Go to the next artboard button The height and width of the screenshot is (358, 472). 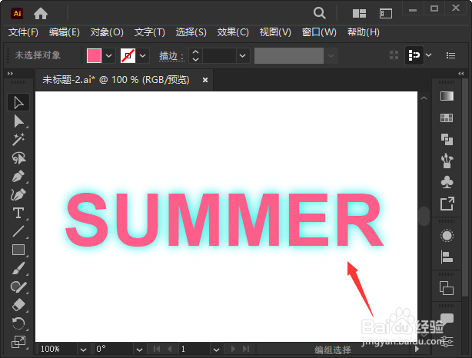[233, 349]
